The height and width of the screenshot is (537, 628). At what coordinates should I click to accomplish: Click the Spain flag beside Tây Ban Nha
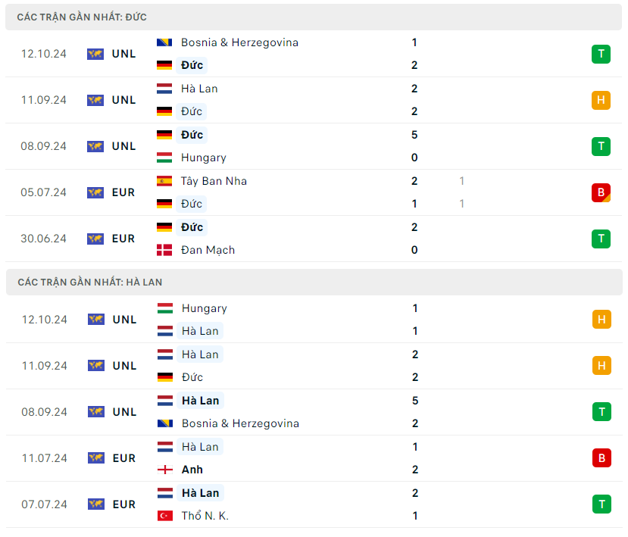(164, 181)
